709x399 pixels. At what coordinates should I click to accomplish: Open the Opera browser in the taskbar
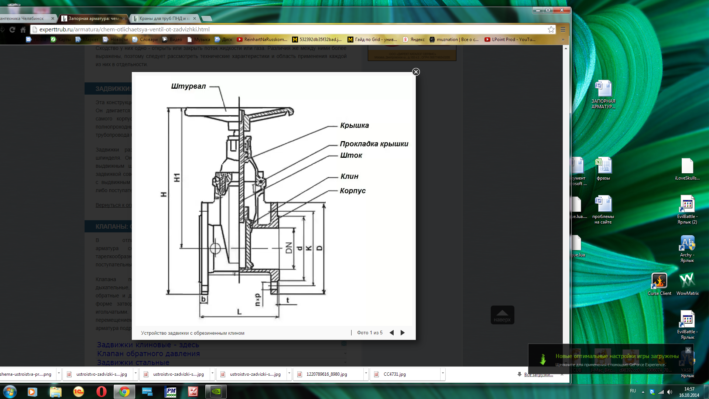[101, 392]
